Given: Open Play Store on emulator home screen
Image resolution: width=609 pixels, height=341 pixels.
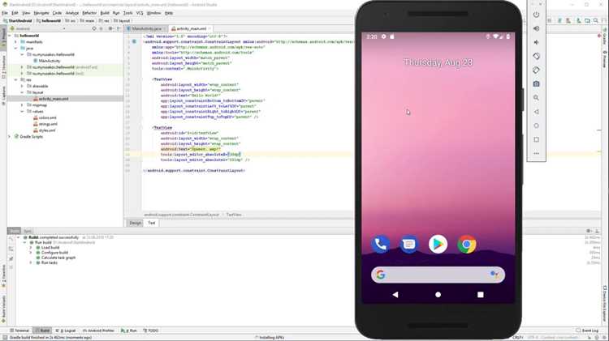Looking at the screenshot, I should (438, 244).
